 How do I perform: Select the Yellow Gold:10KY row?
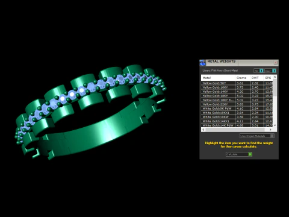click(x=237, y=87)
